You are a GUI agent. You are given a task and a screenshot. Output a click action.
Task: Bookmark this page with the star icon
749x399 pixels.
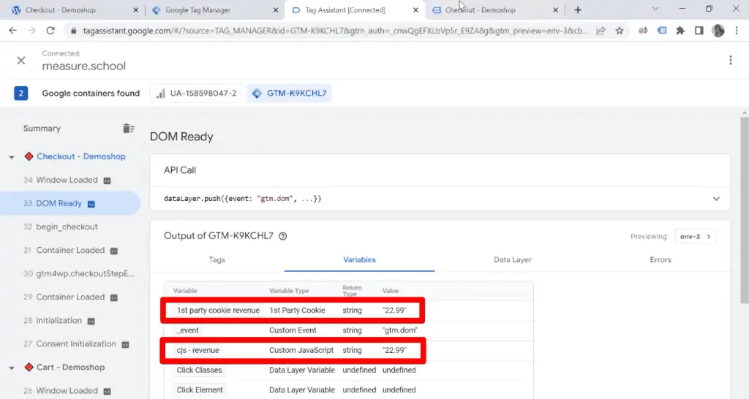620,31
